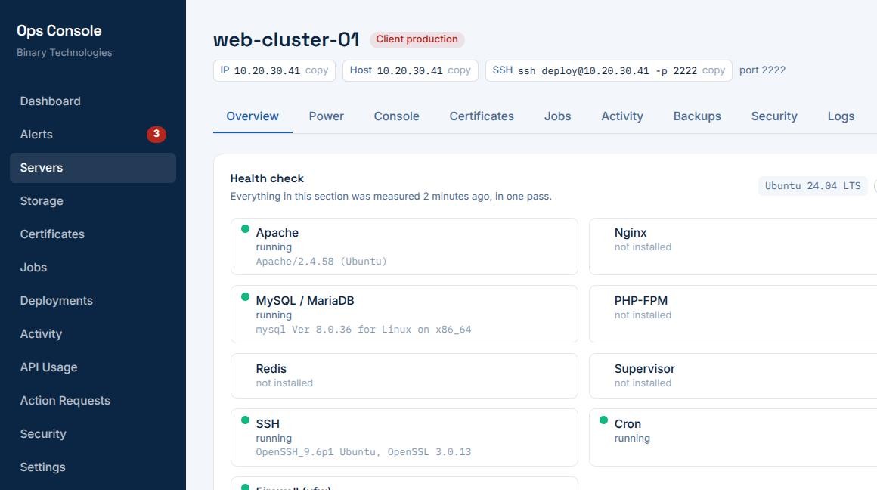Select the Apache service card title
Viewport: 877px width, 490px height.
click(x=277, y=233)
